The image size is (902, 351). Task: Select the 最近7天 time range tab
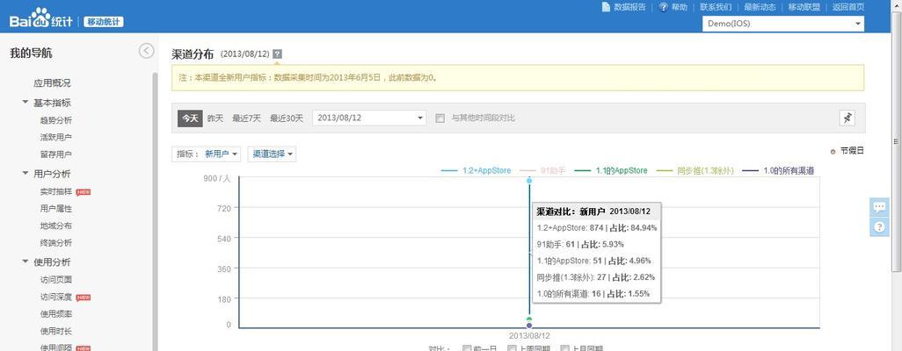point(246,118)
